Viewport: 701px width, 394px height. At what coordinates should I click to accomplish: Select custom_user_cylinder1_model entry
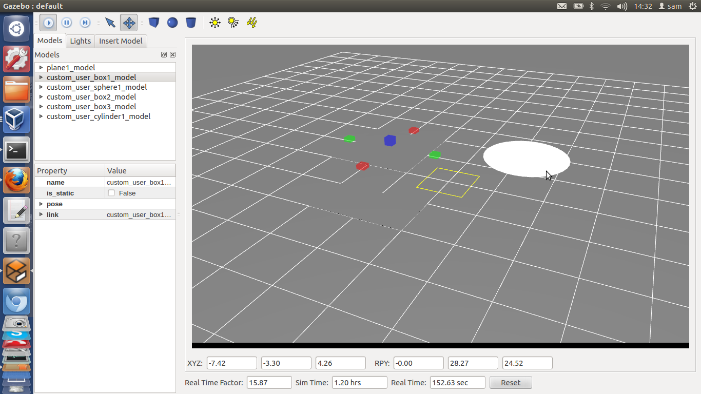(99, 116)
